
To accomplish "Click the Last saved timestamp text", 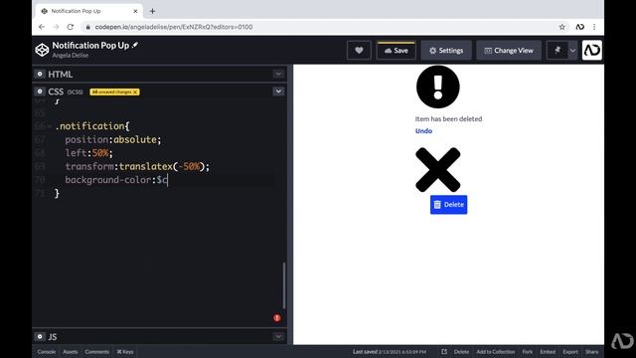I will 390,351.
